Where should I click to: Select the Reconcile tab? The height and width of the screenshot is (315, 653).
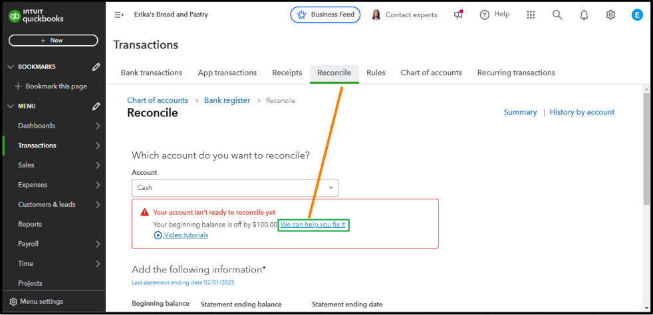pos(334,73)
